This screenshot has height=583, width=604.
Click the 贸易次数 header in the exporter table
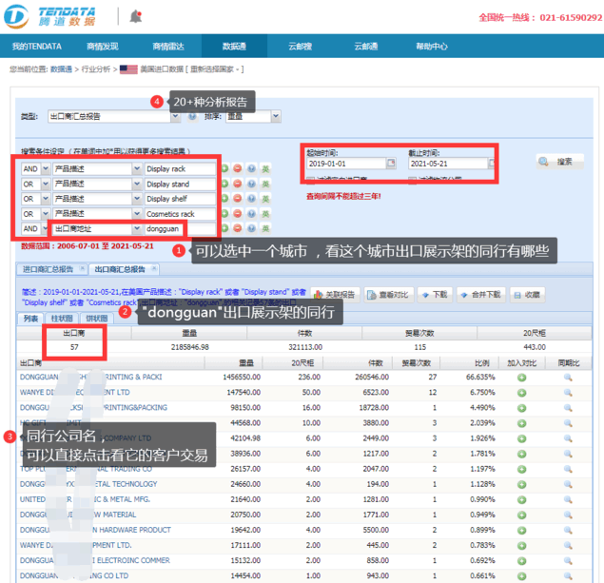tap(416, 362)
